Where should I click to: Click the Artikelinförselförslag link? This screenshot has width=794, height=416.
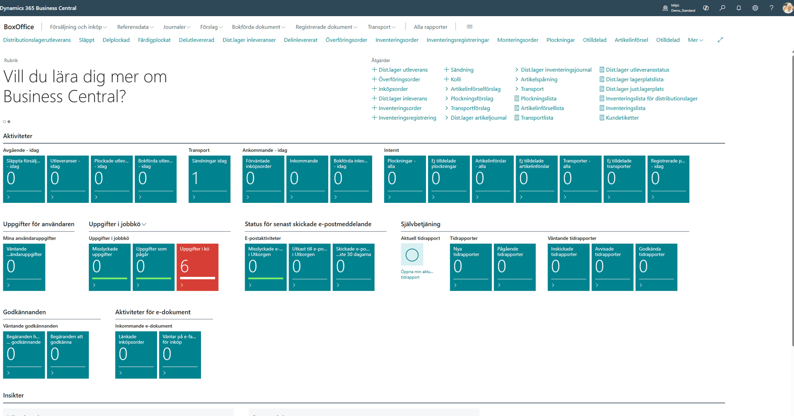(476, 89)
